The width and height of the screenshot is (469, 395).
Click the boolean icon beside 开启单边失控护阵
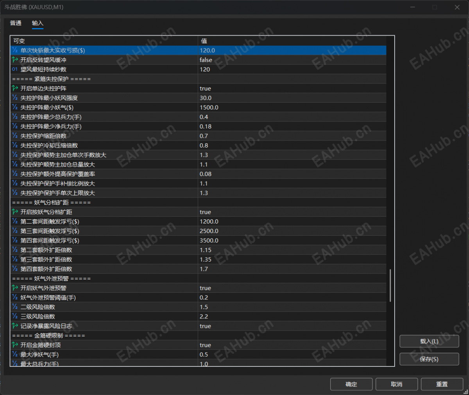15,88
